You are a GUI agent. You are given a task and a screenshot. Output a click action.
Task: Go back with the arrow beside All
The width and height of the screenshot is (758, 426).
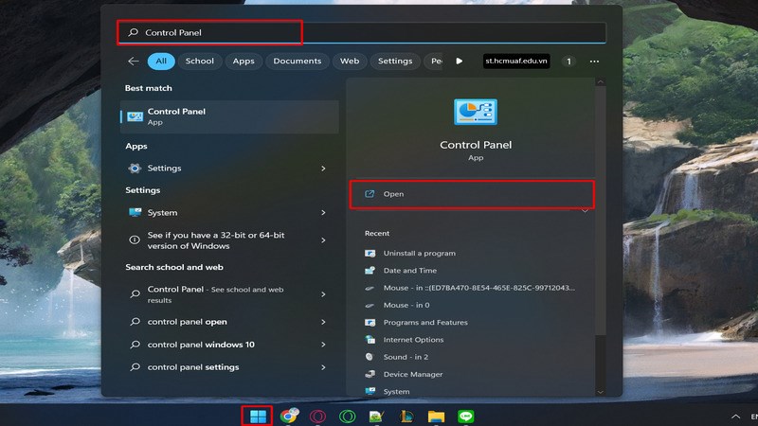[x=134, y=62]
